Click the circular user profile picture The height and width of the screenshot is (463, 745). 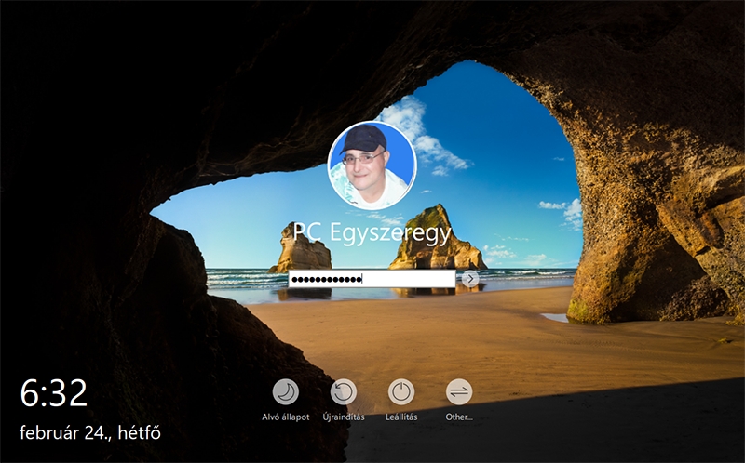coord(372,165)
